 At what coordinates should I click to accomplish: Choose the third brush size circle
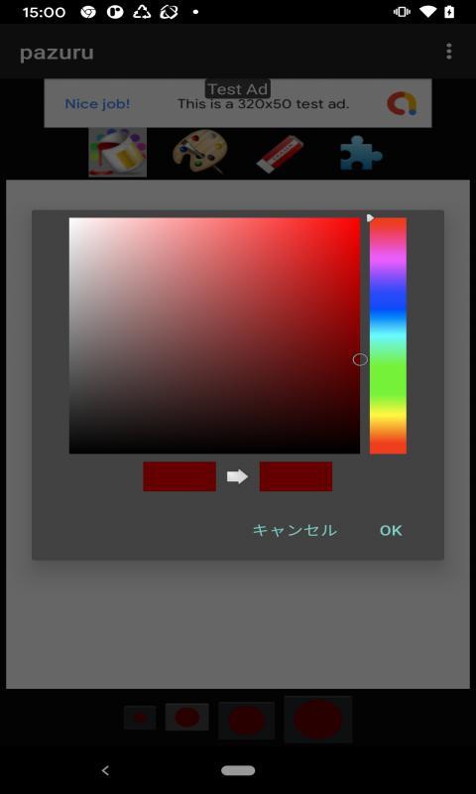(x=246, y=721)
